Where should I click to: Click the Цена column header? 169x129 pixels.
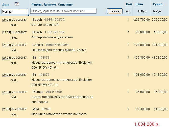[x=139, y=4]
